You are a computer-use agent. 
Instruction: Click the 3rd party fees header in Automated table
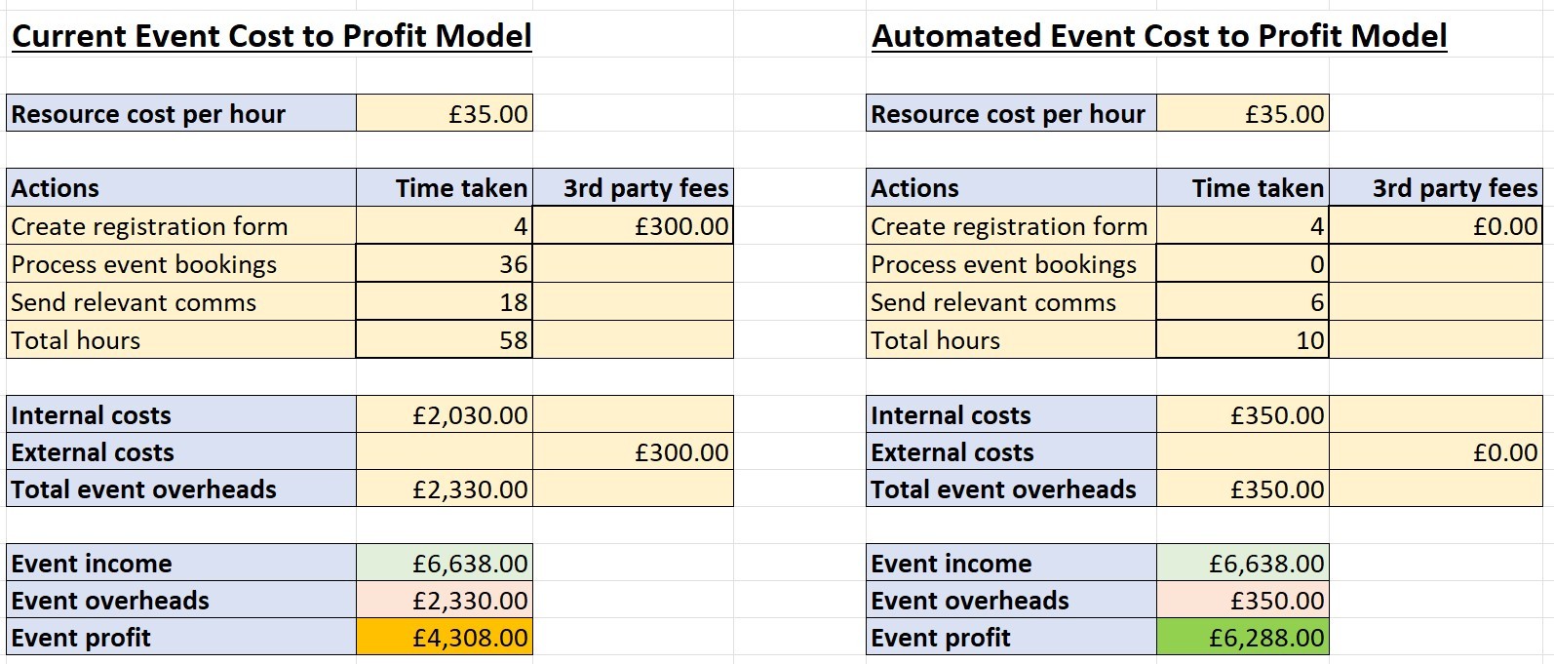click(x=1435, y=188)
